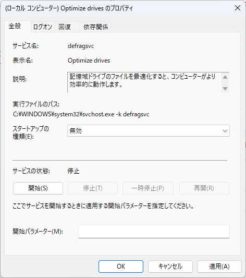Image resolution: width=246 pixels, height=278 pixels.
Task: Click the defragsvc service name text
Action: (81, 46)
